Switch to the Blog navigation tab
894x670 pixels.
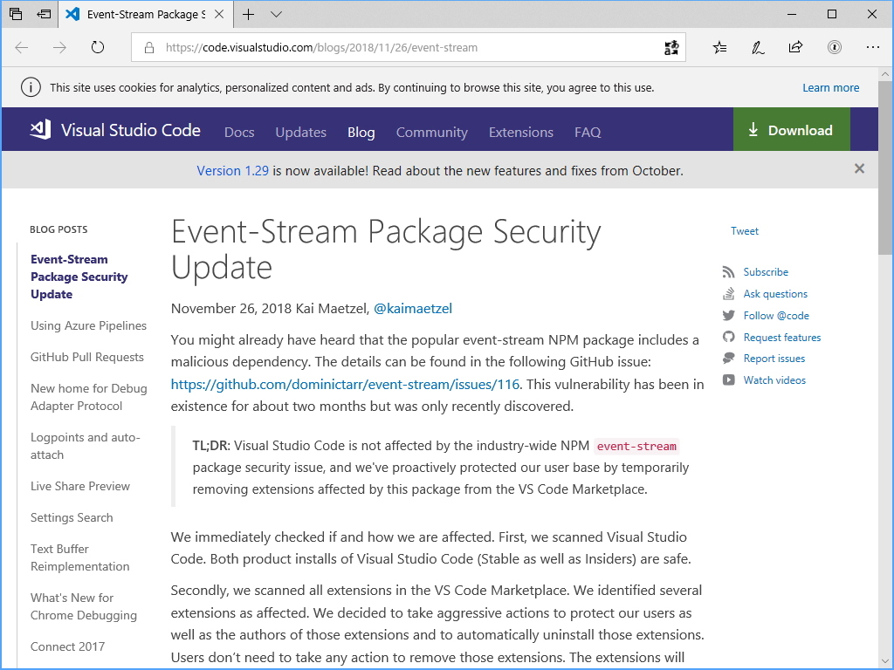[361, 132]
